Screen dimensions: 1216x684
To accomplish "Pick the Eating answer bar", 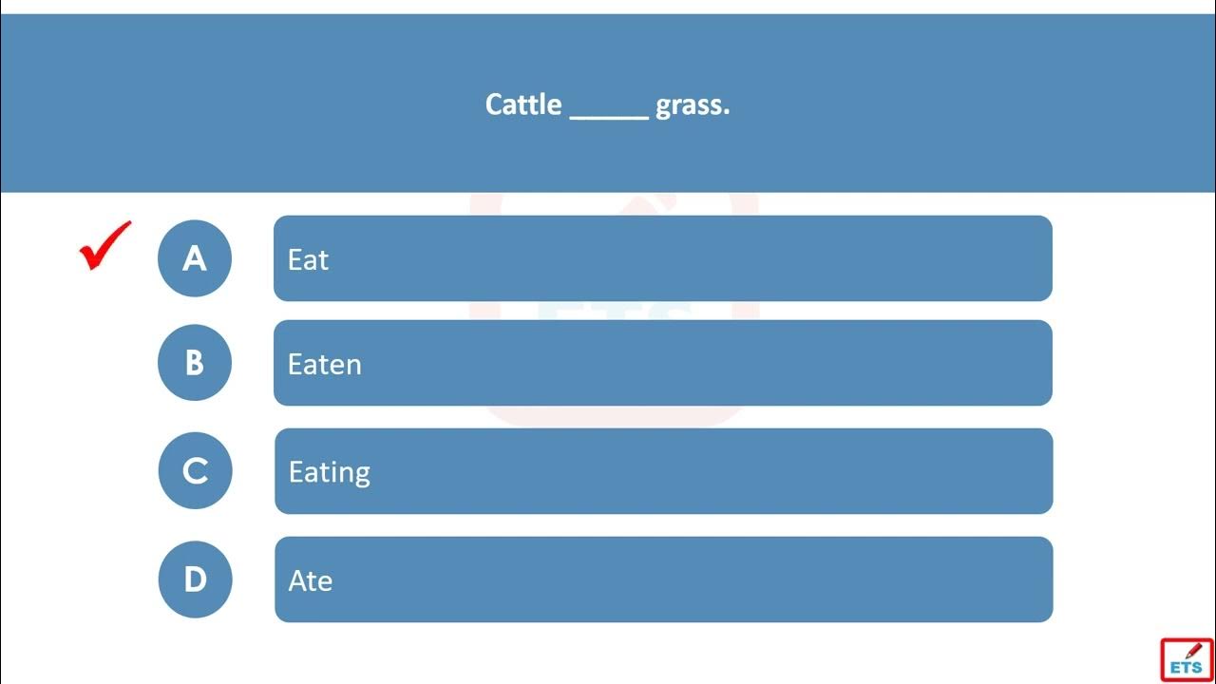I will coord(664,471).
